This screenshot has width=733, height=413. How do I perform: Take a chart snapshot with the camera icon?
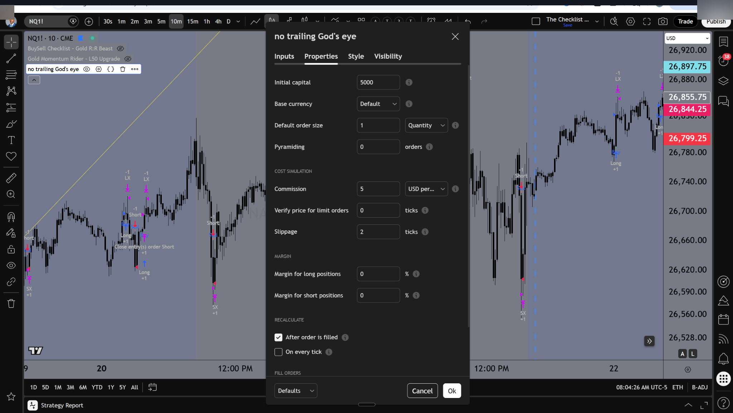pos(663,21)
